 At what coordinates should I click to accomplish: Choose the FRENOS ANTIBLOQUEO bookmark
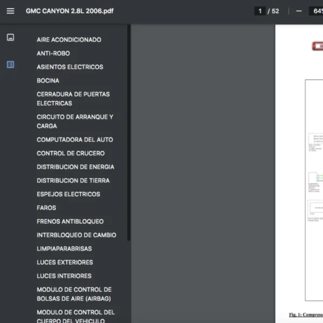click(70, 221)
